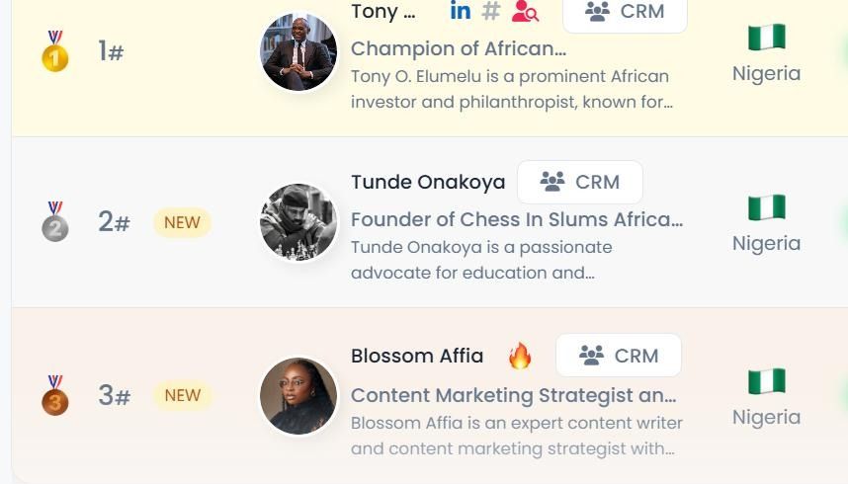The image size is (848, 484).
Task: Click the fire icon next to Blossom Affia
Action: click(520, 357)
